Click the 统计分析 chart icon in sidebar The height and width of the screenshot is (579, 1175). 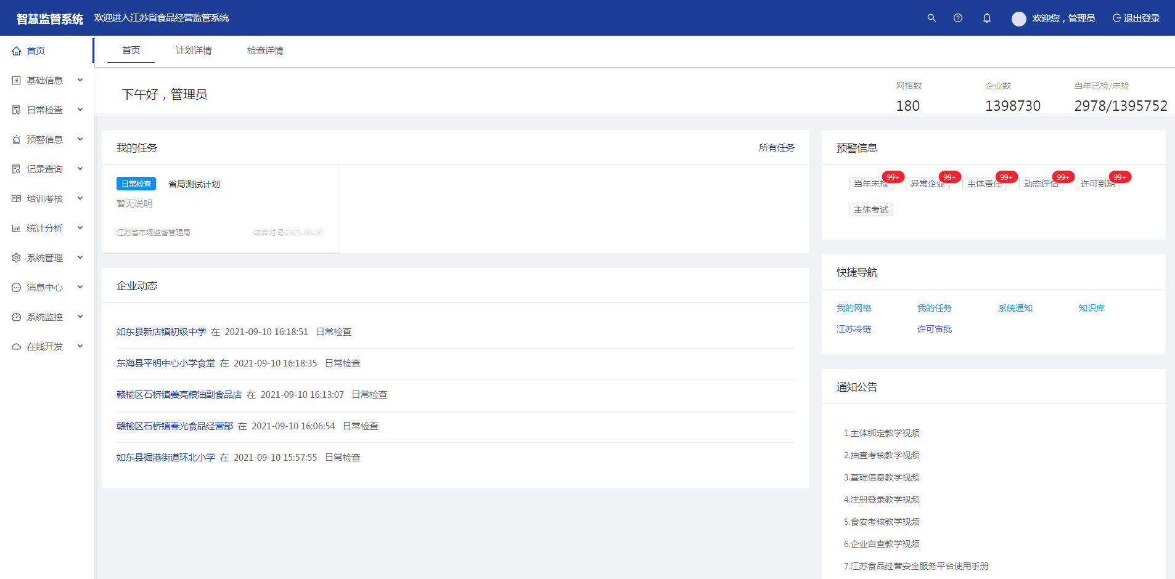(17, 229)
